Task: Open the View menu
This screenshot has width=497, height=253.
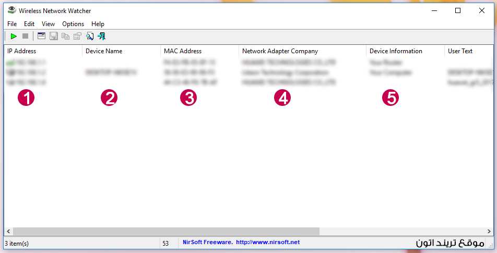Action: click(48, 24)
